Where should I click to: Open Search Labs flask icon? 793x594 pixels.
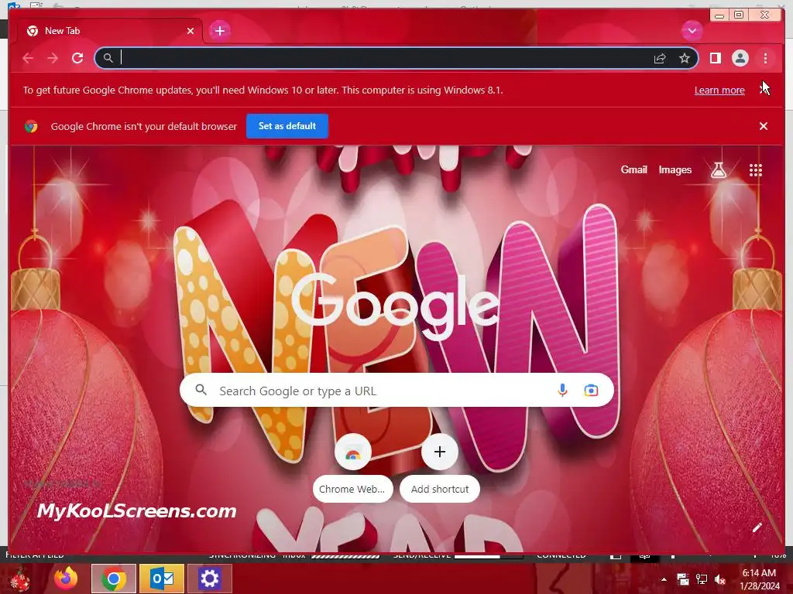click(718, 170)
